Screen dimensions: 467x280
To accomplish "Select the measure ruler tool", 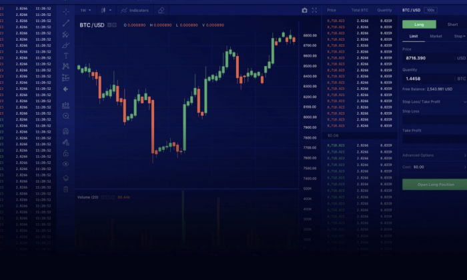I will (x=66, y=105).
